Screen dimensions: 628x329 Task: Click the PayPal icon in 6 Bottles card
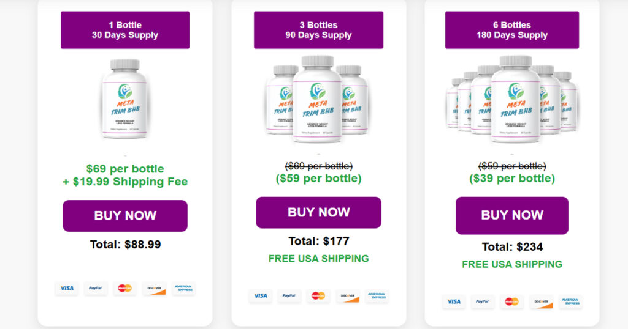483,301
